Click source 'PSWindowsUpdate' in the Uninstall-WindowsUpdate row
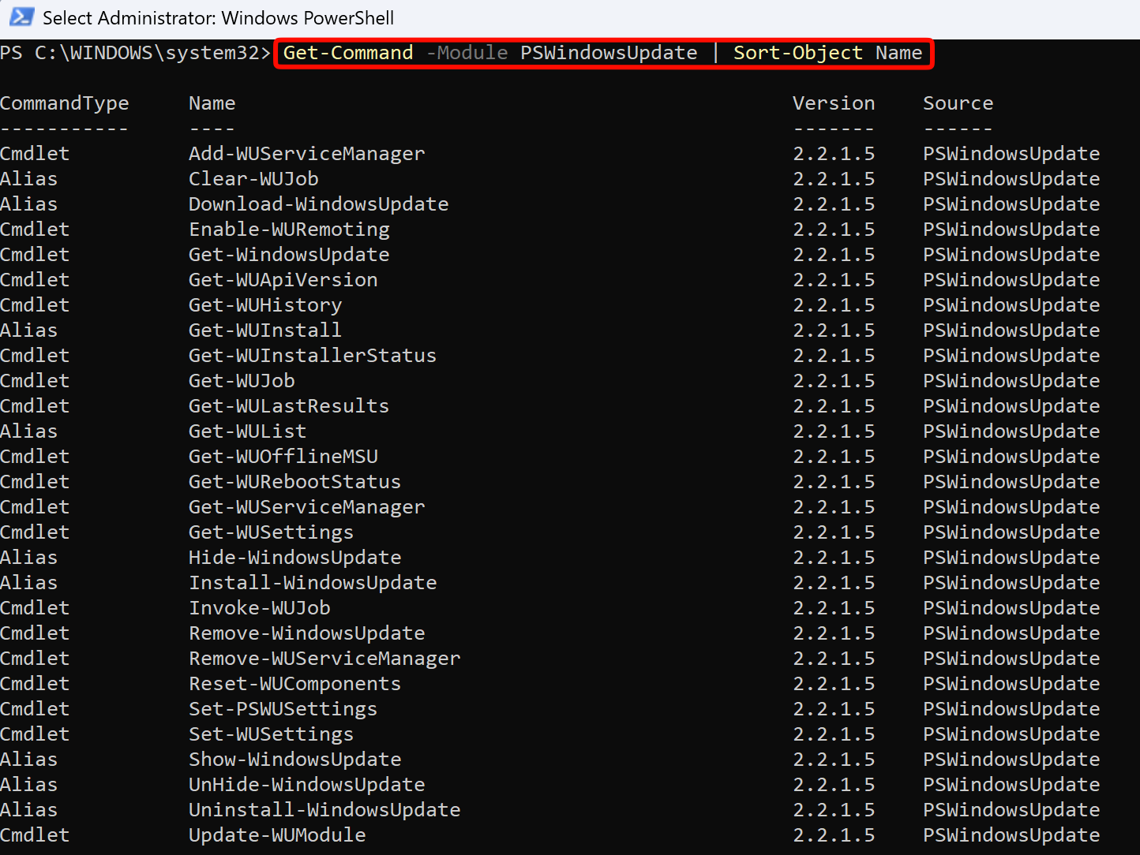 click(x=1011, y=810)
